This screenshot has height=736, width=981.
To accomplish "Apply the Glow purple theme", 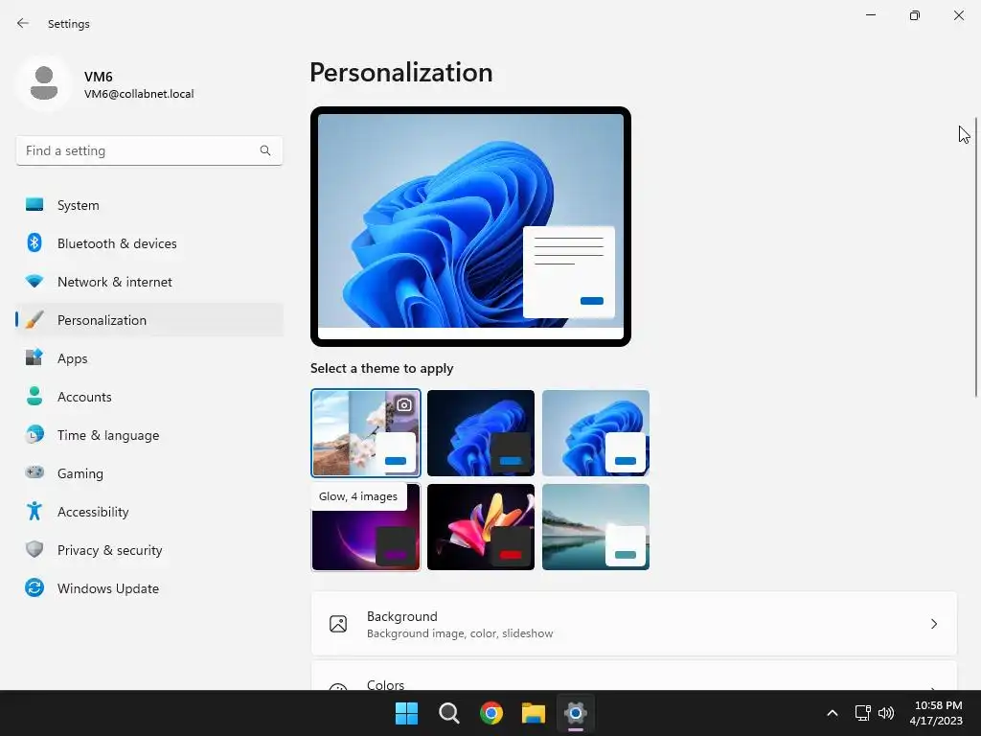I will 365,527.
